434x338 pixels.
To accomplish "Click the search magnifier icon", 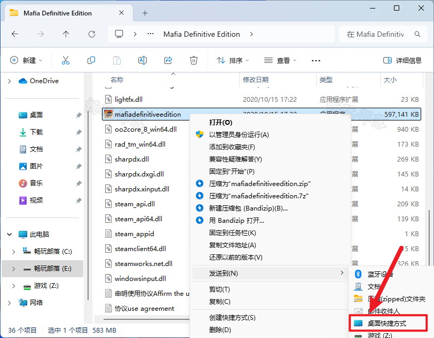I will pyautogui.click(x=417, y=34).
